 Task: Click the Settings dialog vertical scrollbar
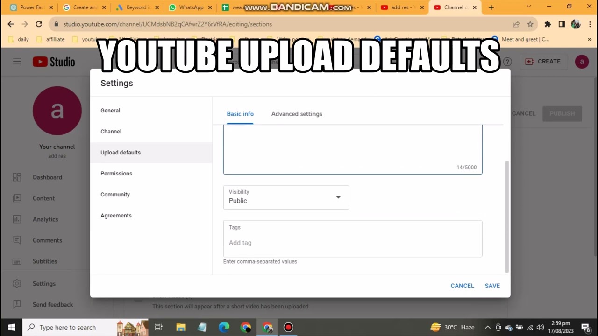tap(507, 217)
